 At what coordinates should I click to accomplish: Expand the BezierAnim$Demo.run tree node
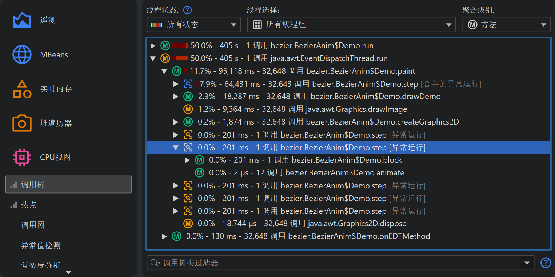click(x=153, y=46)
